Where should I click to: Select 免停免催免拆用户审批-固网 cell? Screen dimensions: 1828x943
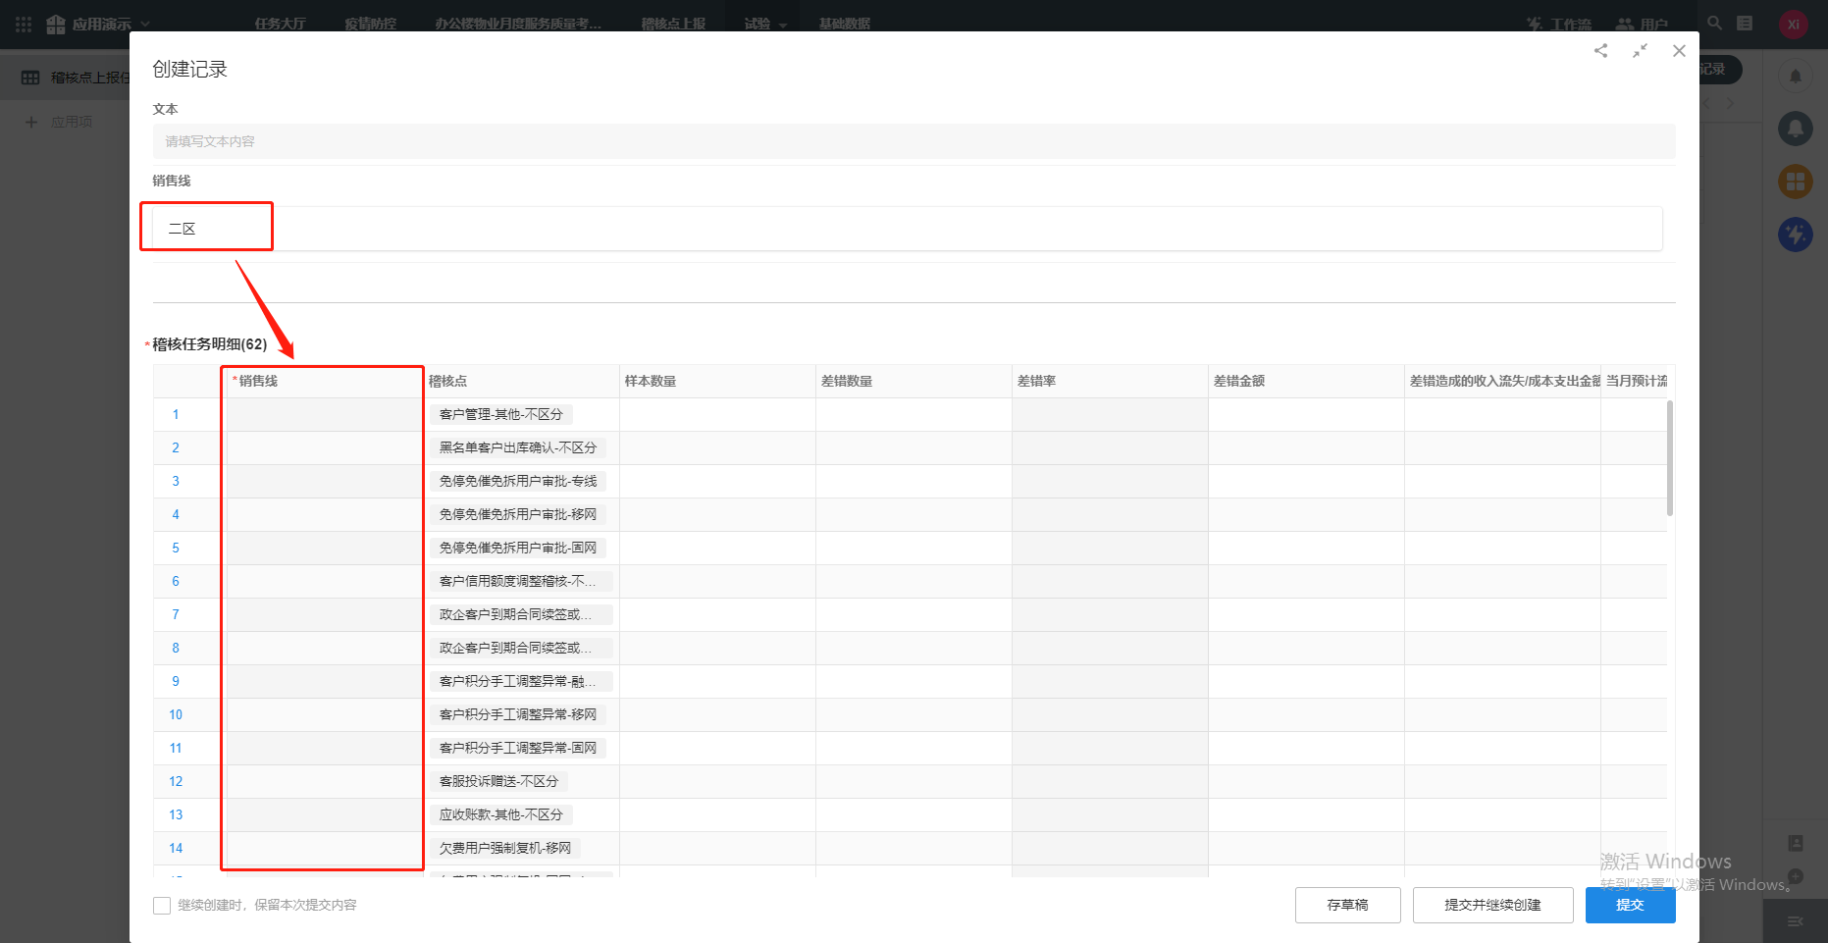click(518, 549)
